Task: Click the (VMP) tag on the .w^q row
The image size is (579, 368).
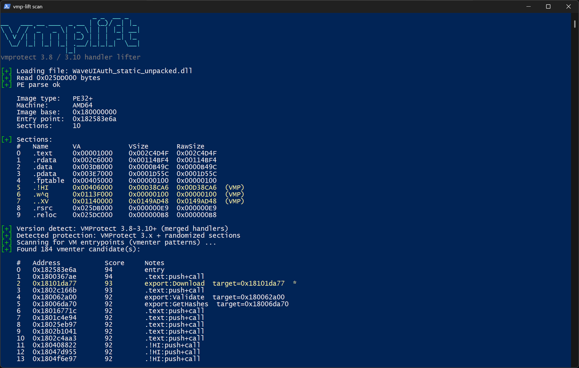Action: (234, 194)
